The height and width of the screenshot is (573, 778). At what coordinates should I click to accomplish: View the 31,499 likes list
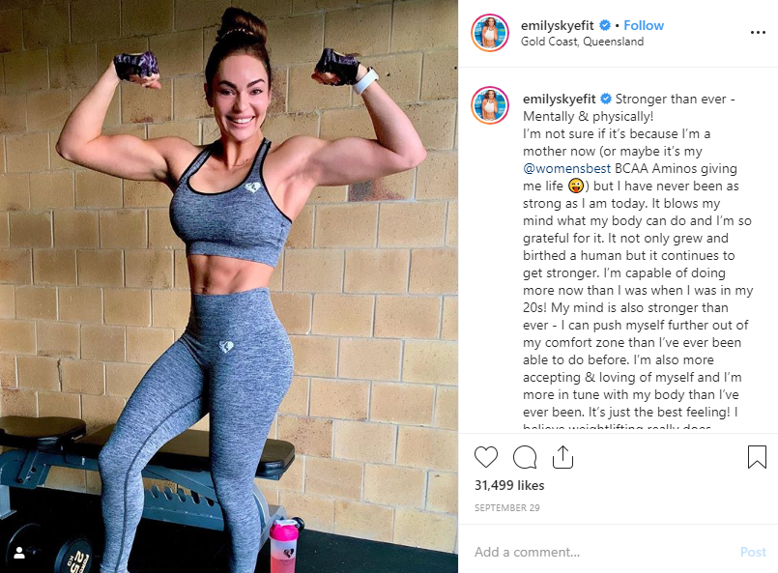(x=509, y=485)
